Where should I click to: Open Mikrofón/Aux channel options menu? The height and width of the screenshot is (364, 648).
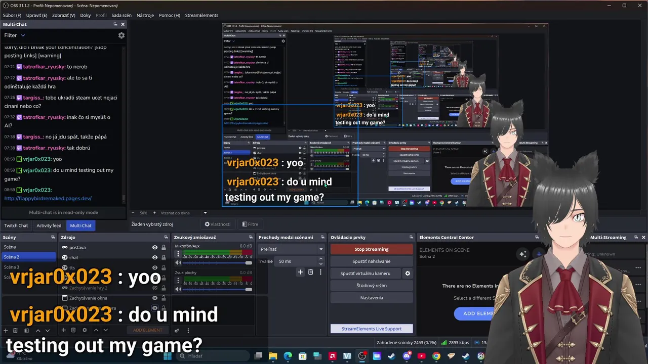(x=178, y=254)
